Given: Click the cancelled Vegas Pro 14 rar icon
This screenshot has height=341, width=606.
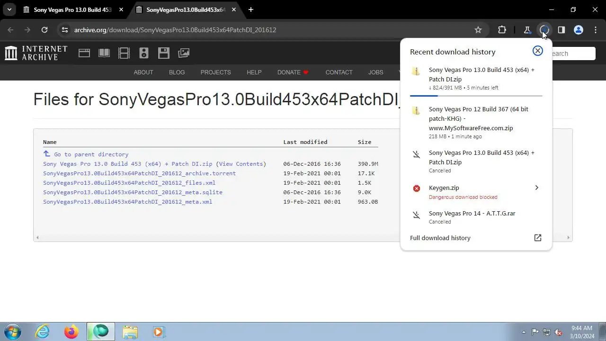Looking at the screenshot, I should (416, 215).
